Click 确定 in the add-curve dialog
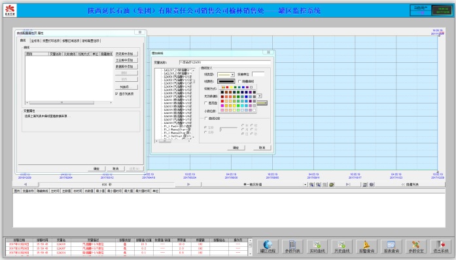 pyautogui.click(x=236, y=147)
